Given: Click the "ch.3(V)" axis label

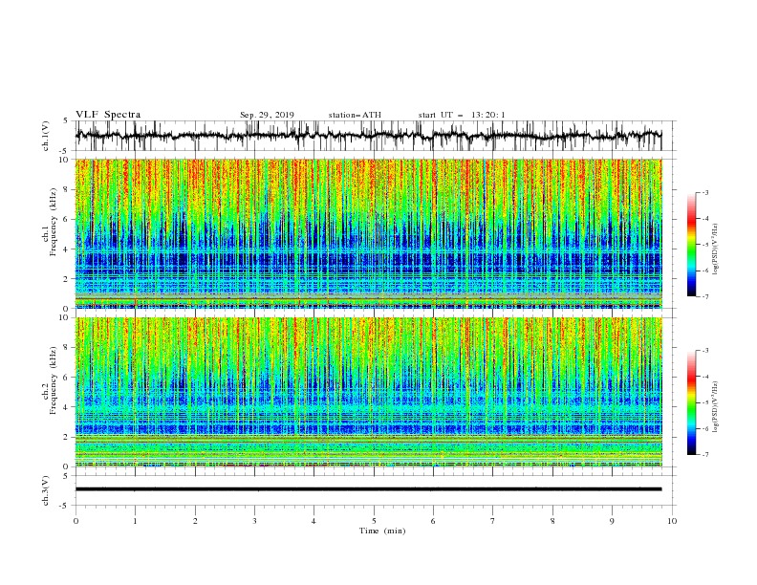Looking at the screenshot, I should pyautogui.click(x=46, y=490).
